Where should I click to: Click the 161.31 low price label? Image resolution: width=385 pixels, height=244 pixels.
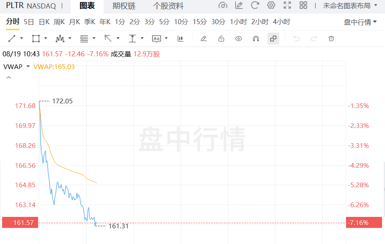coord(118,226)
